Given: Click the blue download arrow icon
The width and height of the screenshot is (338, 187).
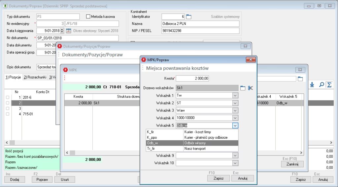Looking at the screenshot, I should (x=312, y=85).
